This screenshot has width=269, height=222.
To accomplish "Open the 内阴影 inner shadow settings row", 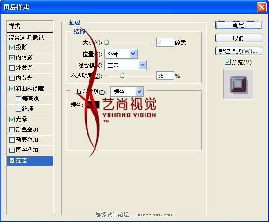I will click(x=30, y=58).
